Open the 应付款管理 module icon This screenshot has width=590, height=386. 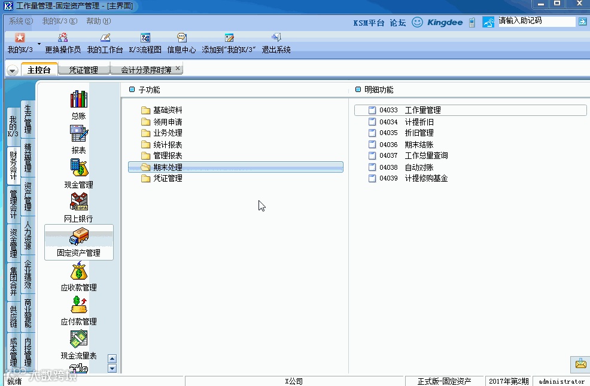click(78, 305)
